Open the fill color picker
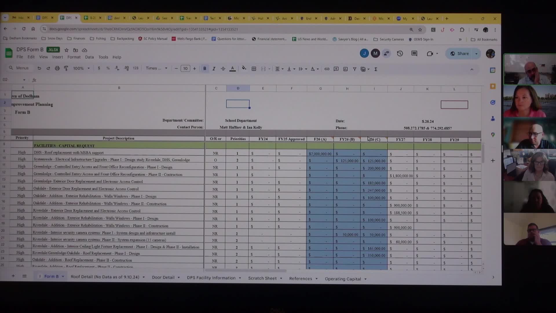 244,68
